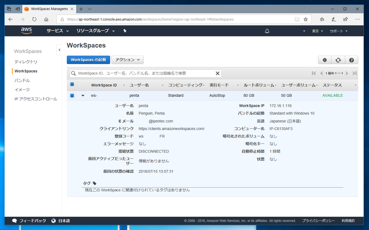Image resolution: width=369 pixels, height=230 pixels.
Task: Show the browser tab previews chevron
Action: pos(89,9)
